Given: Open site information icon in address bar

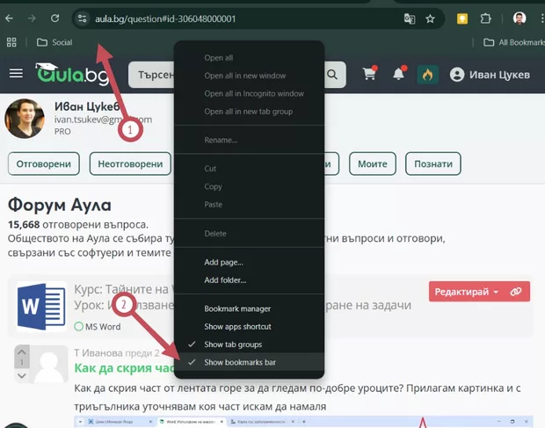Looking at the screenshot, I should pyautogui.click(x=83, y=18).
